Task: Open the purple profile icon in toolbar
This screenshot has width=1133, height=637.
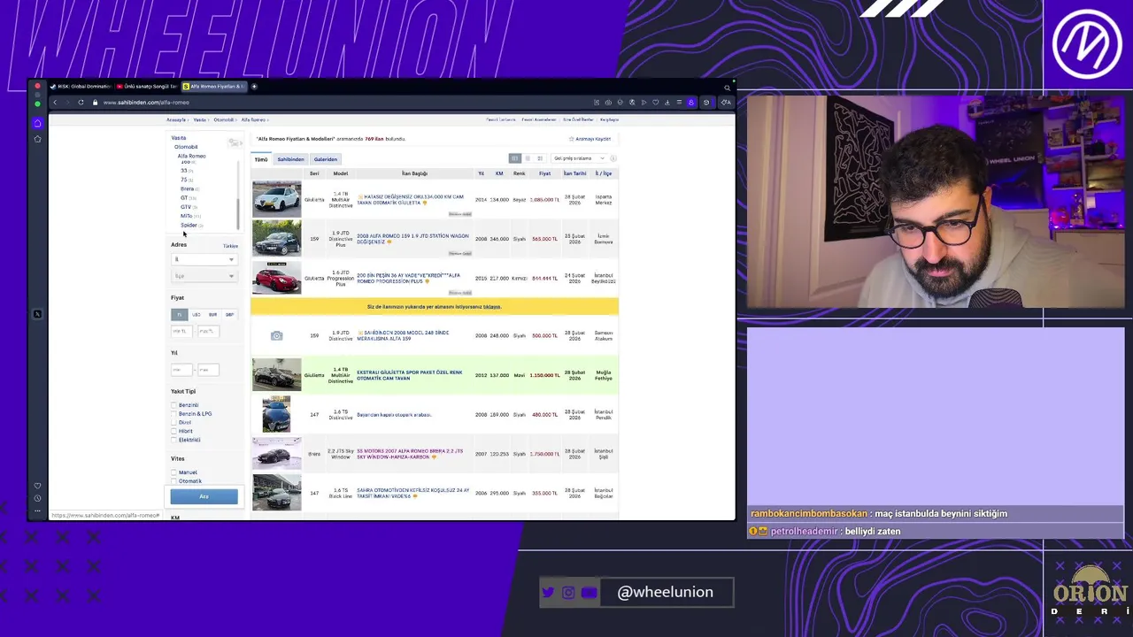Action: [691, 102]
